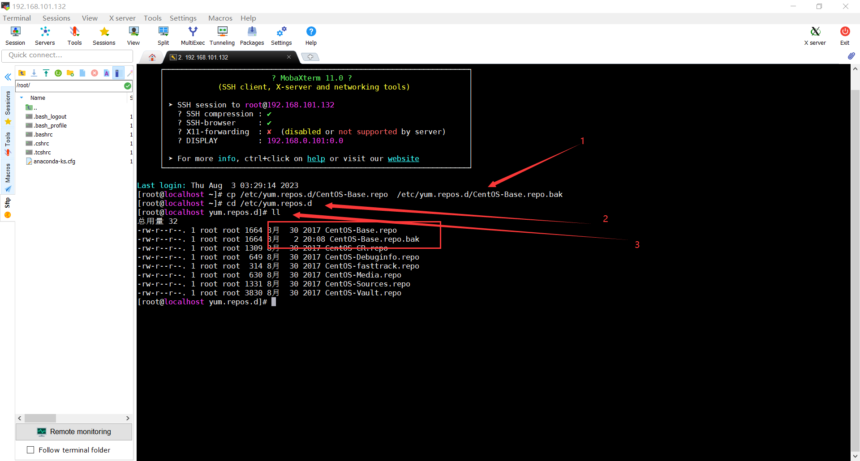Click file list horizontal scrollbar thumb
860x461 pixels.
[x=40, y=418]
